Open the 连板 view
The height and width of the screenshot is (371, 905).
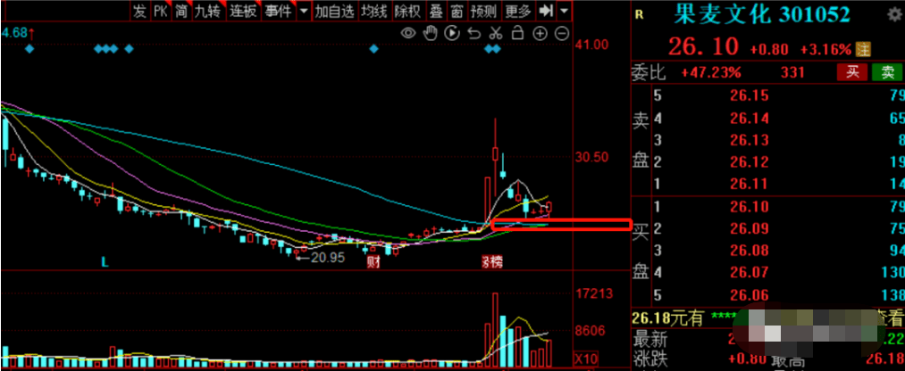coord(243,11)
